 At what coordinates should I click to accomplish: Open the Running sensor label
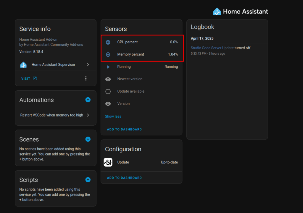[124, 67]
